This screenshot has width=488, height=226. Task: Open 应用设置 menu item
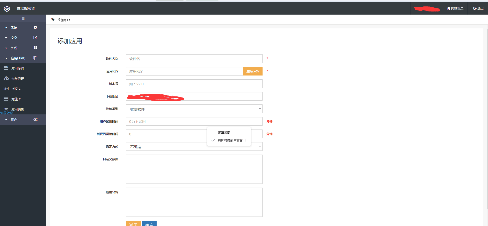click(23, 68)
